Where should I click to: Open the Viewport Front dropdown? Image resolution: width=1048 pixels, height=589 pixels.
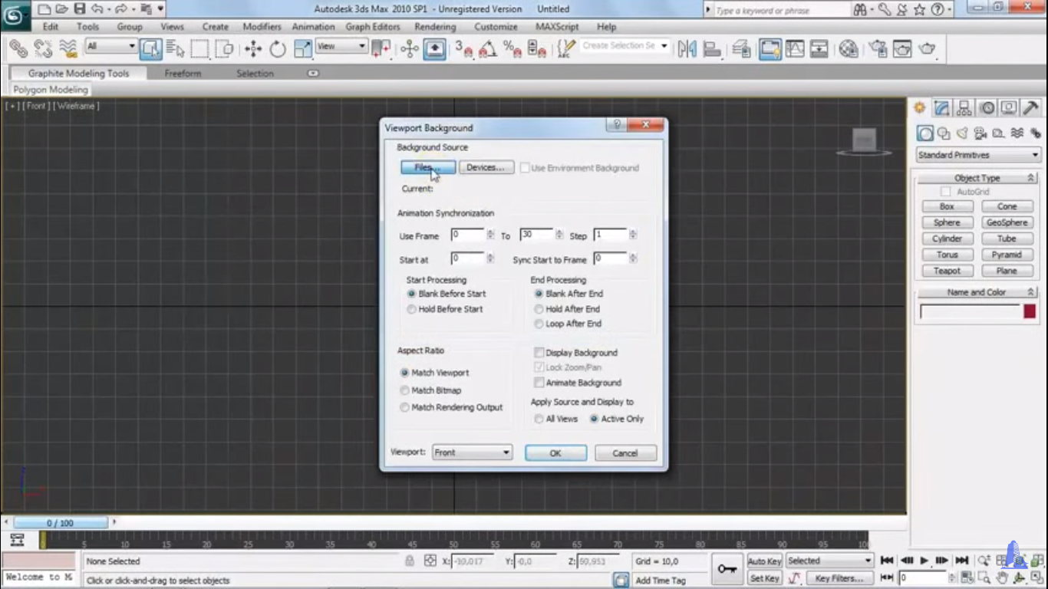(472, 452)
